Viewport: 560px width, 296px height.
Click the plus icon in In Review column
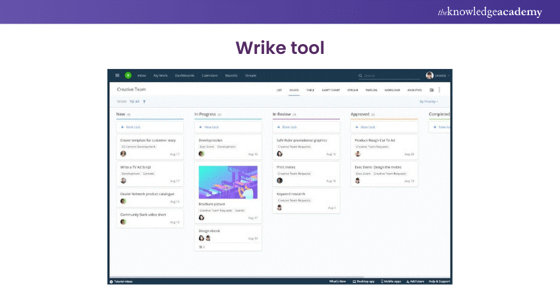[x=279, y=127]
